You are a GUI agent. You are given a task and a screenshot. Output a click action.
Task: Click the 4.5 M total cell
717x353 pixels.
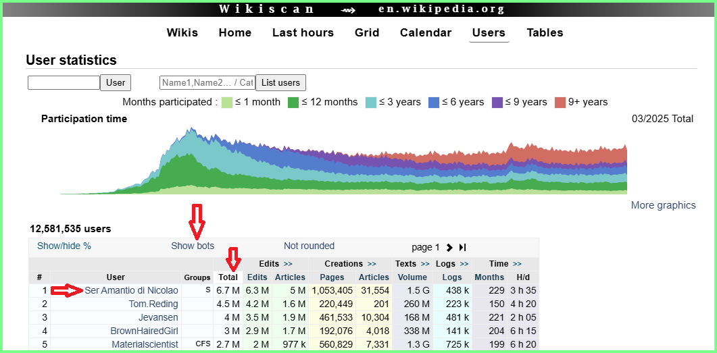tap(228, 304)
